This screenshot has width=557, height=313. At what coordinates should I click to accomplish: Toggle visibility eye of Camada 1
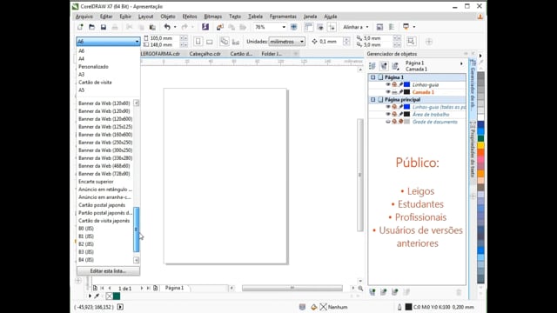point(388,92)
